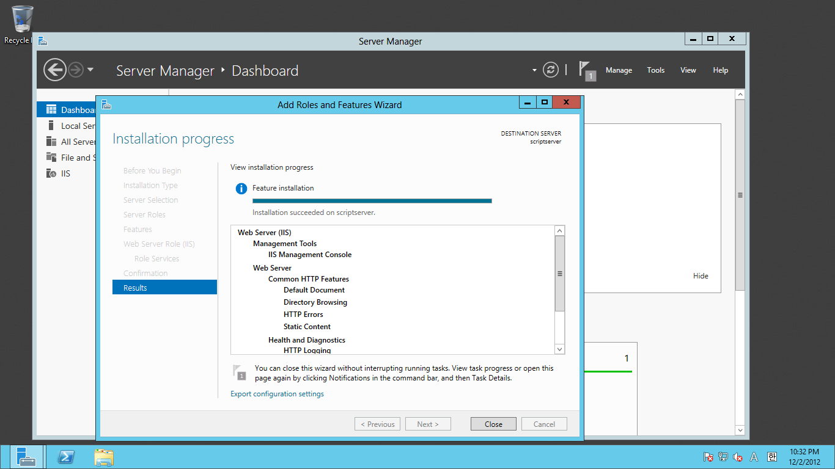Click the Hide link in Server Manager

click(x=701, y=276)
